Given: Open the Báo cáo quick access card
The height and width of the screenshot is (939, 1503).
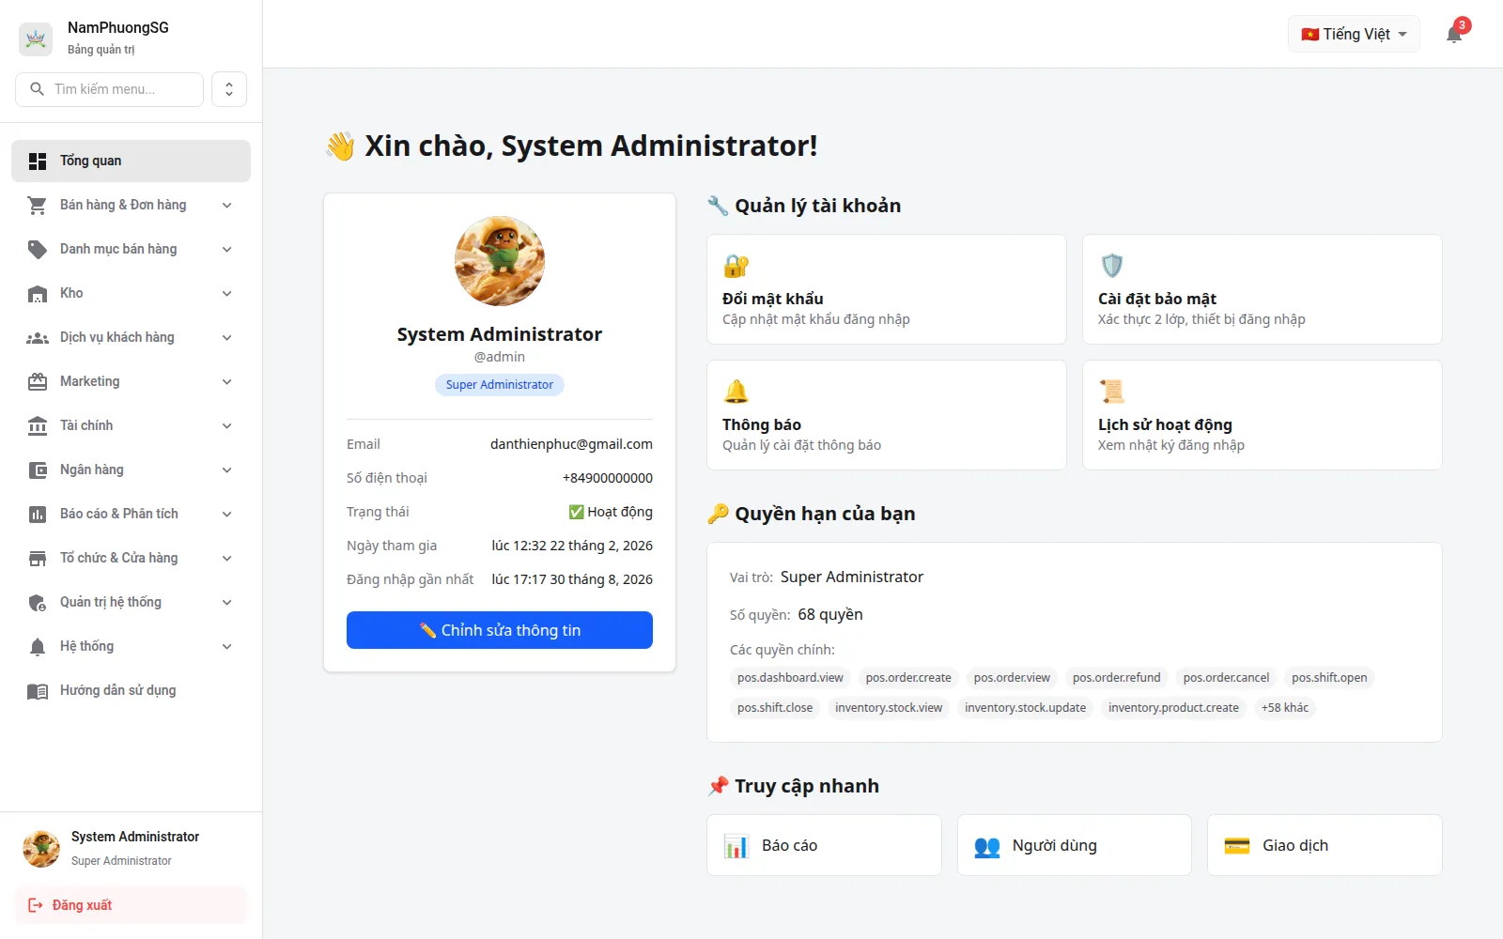Looking at the screenshot, I should click(x=824, y=845).
